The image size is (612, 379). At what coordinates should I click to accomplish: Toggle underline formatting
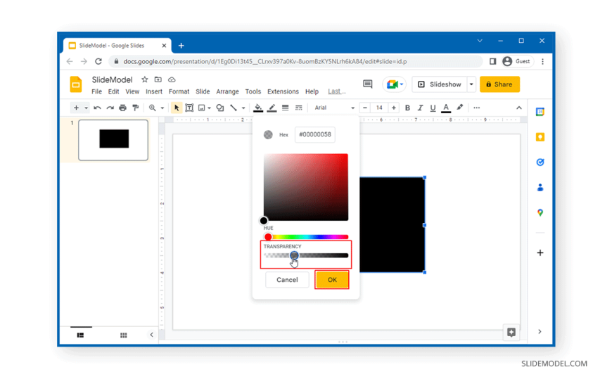click(x=433, y=108)
